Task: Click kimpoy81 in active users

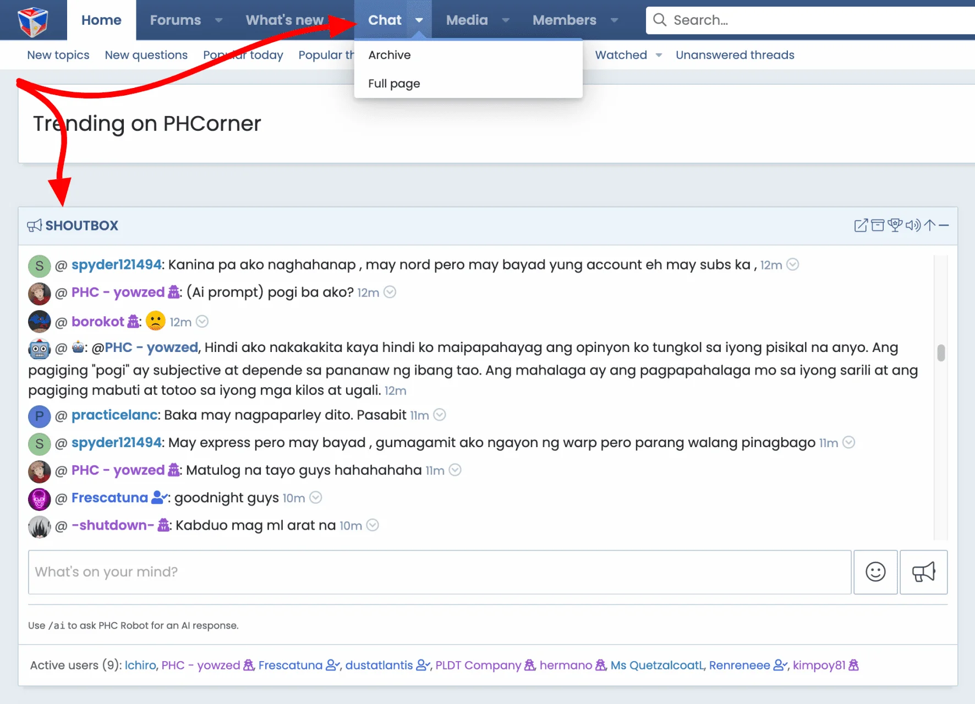Action: pyautogui.click(x=819, y=665)
